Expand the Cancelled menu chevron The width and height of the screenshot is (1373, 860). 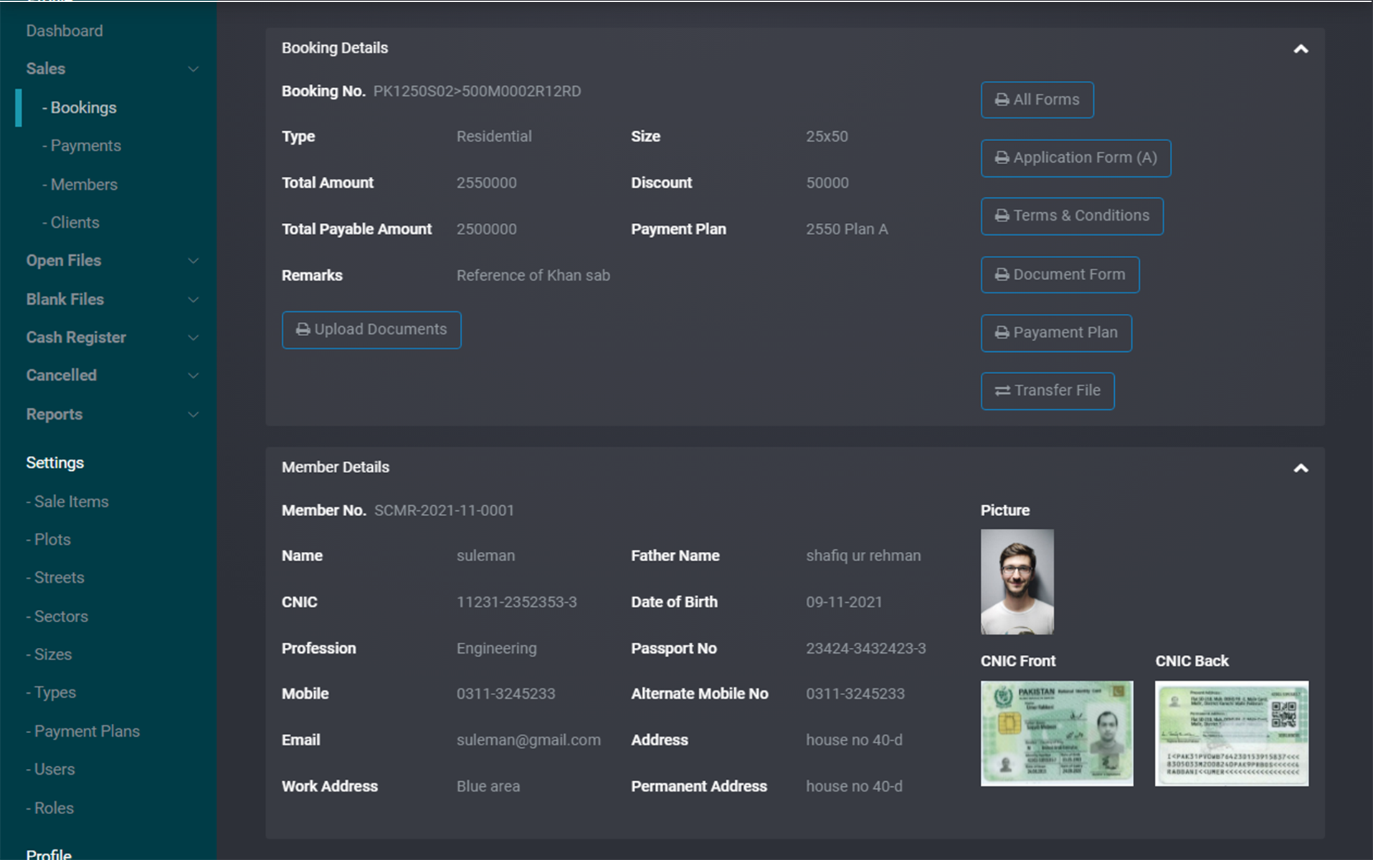[193, 376]
